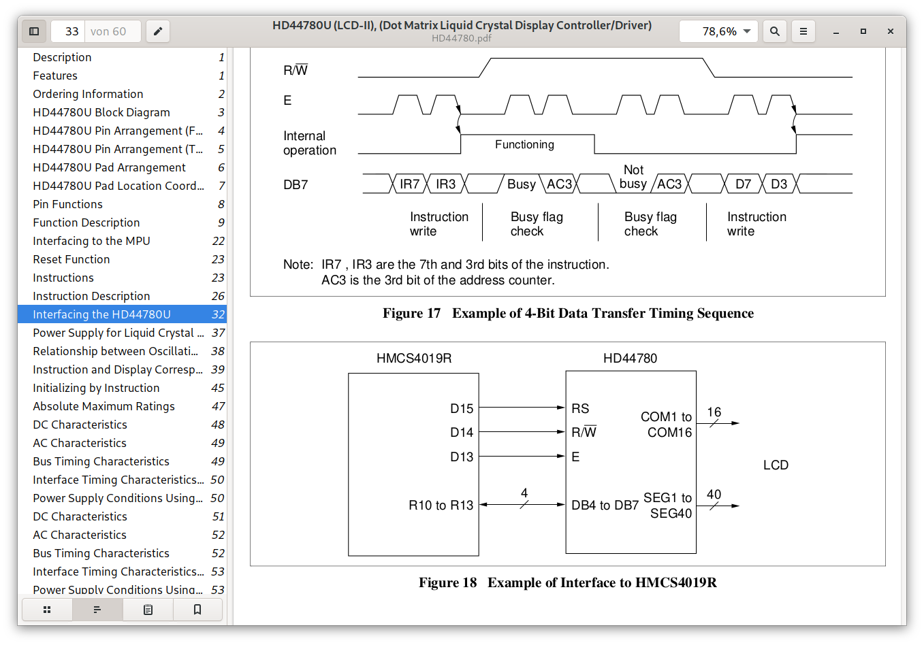Screen dimensions: 924x645
Task: Open Instruction and Display Corresp… entry
Action: (x=122, y=369)
